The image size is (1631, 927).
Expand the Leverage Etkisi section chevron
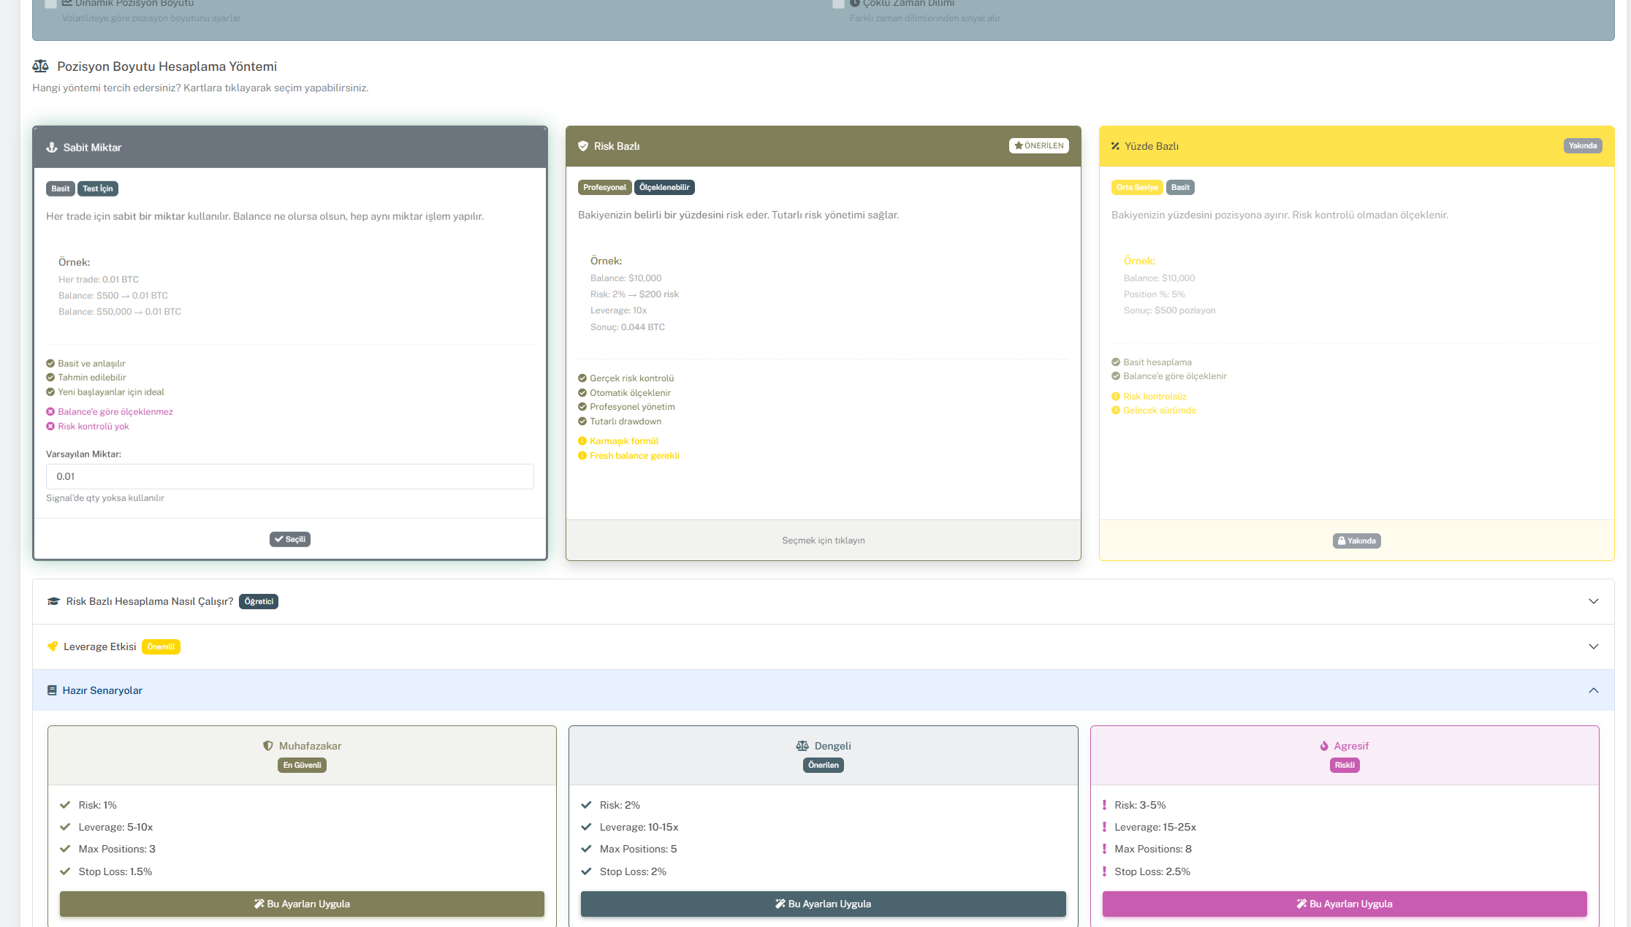1593,646
